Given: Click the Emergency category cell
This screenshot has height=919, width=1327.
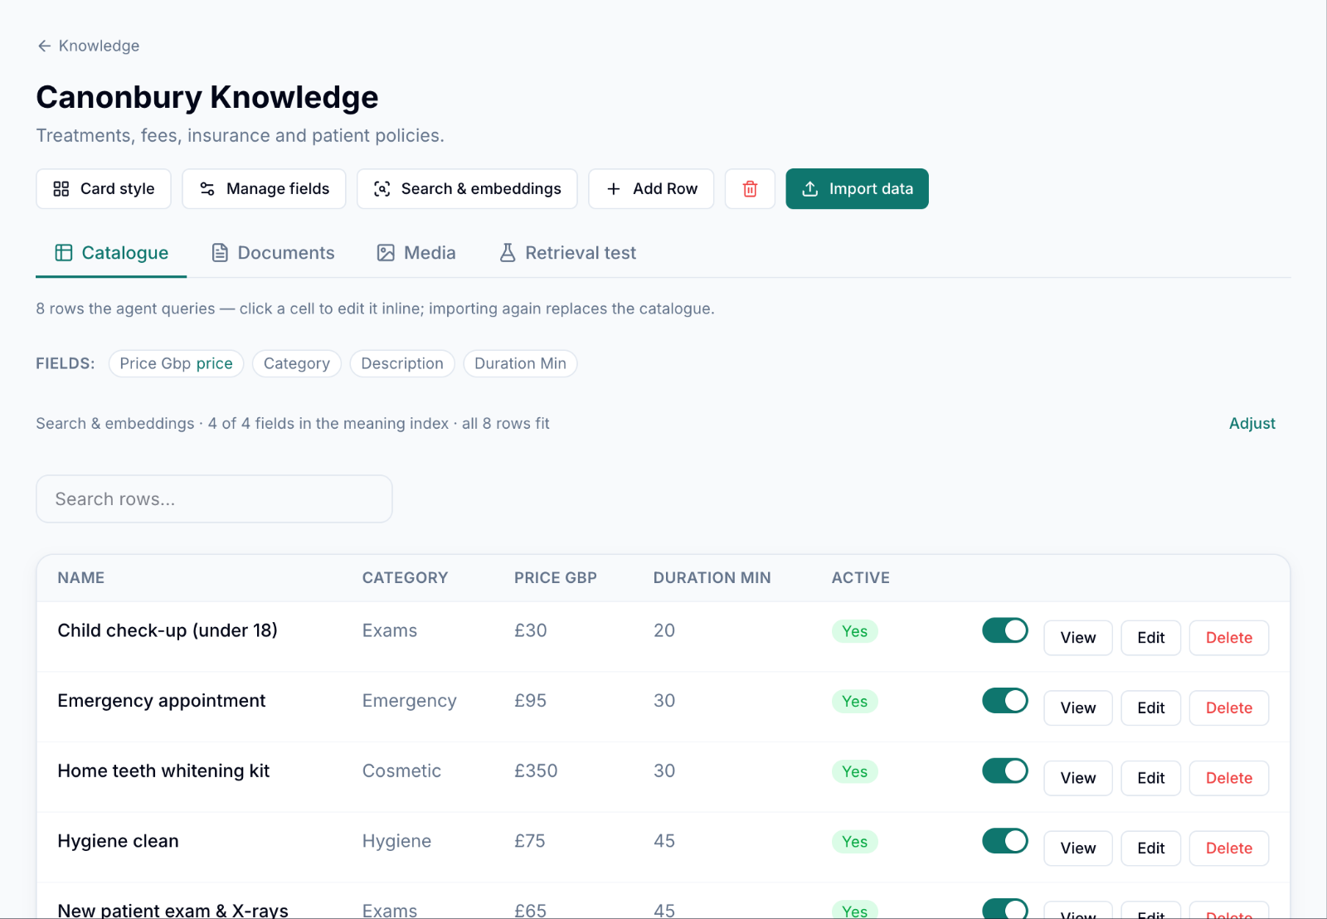Looking at the screenshot, I should point(410,701).
